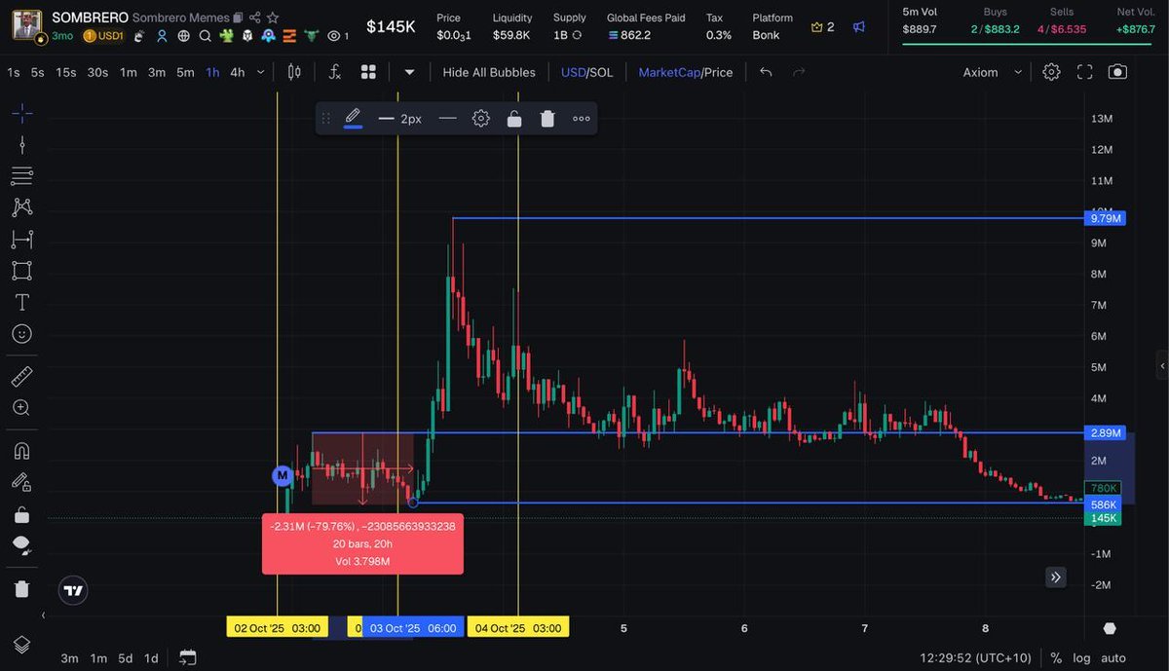
Task: Select the 1s timeframe
Action: (13, 72)
